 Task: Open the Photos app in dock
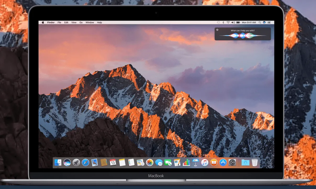tap(149, 163)
